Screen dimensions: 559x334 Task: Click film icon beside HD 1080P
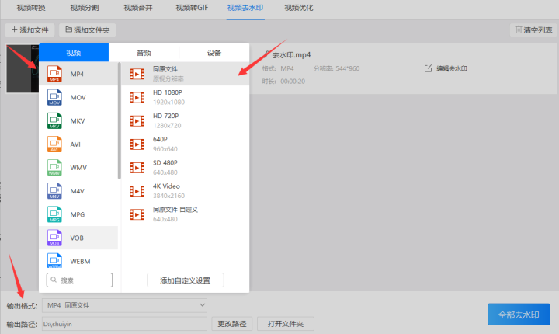pos(137,97)
